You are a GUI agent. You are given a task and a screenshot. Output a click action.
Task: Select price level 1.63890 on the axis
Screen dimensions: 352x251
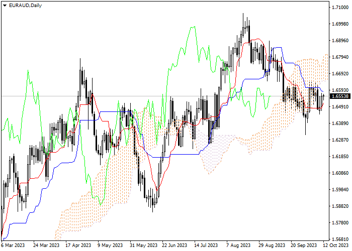340,123
